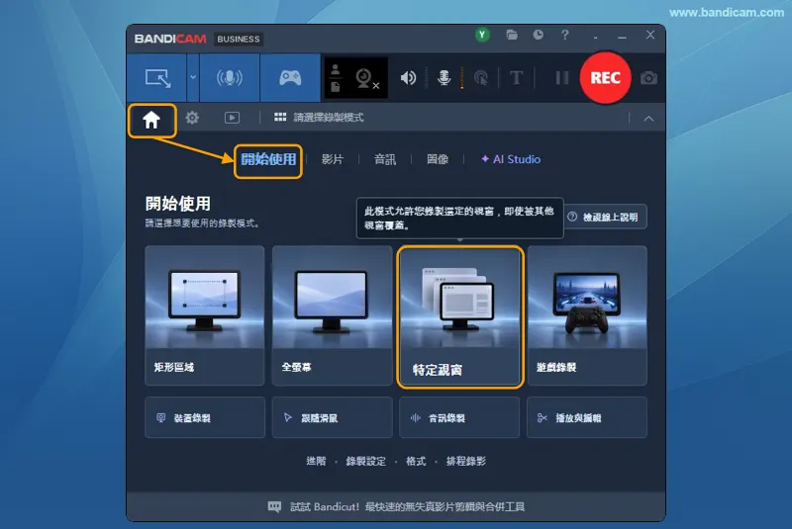Open the 格式 link
This screenshot has height=529, width=792.
pos(416,461)
